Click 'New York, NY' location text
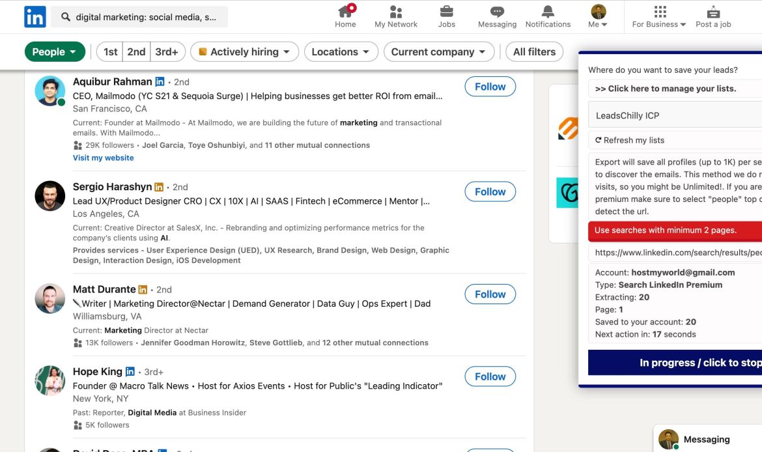The width and height of the screenshot is (762, 452). (x=100, y=399)
